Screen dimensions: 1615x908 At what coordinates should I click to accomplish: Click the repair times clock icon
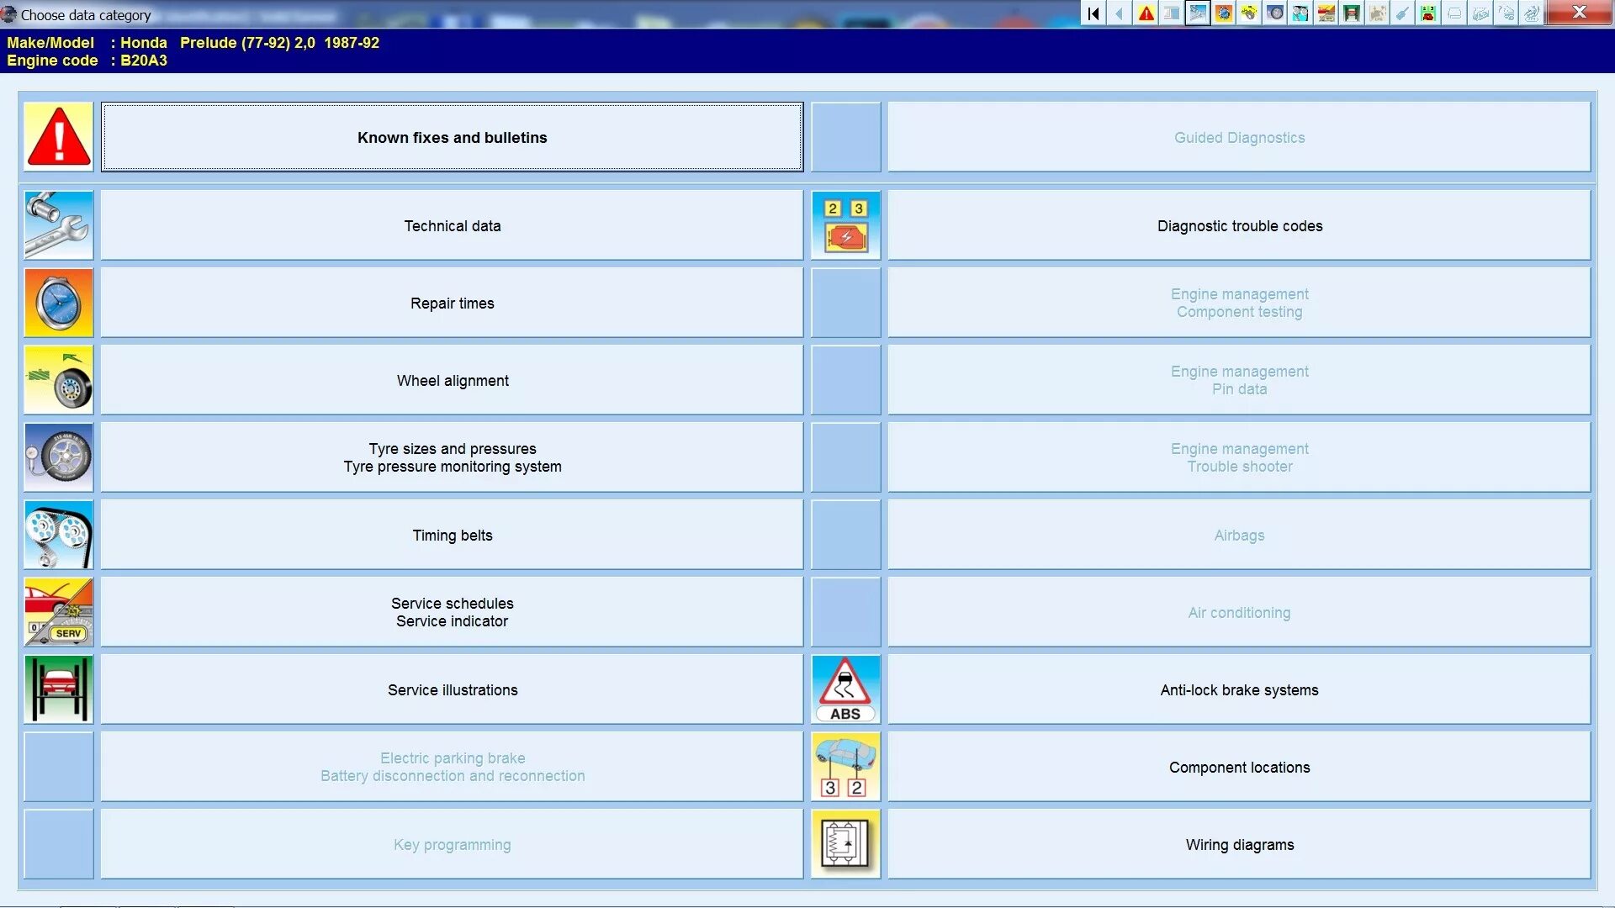click(x=58, y=304)
